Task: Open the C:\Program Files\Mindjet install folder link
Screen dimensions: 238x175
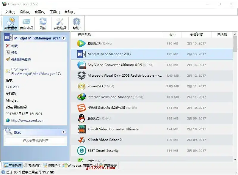Action: point(36,71)
